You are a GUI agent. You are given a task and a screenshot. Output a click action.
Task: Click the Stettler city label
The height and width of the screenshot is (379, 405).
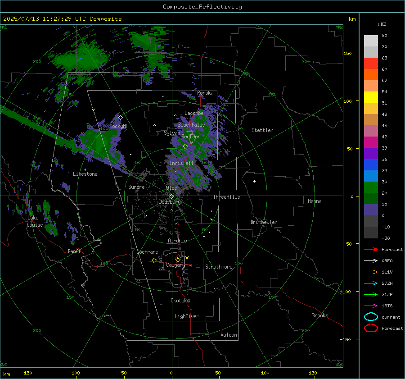click(262, 130)
